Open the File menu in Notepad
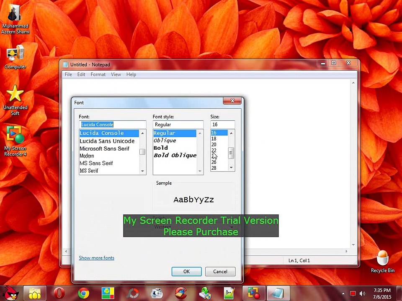 68,74
